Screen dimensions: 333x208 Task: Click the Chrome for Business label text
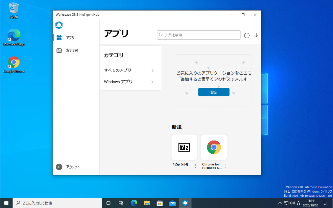coord(212,166)
